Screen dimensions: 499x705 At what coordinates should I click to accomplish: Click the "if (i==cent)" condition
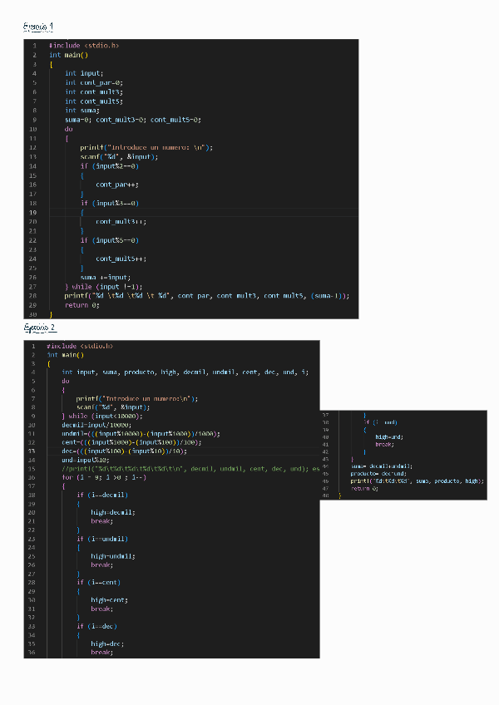(x=97, y=582)
